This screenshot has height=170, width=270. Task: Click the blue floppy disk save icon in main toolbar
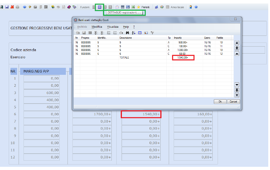pyautogui.click(x=7, y=7)
